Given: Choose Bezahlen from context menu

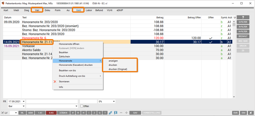Looking at the screenshot, I should pos(78,52).
